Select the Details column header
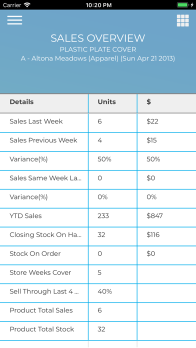The width and height of the screenshot is (196, 348). (22, 102)
